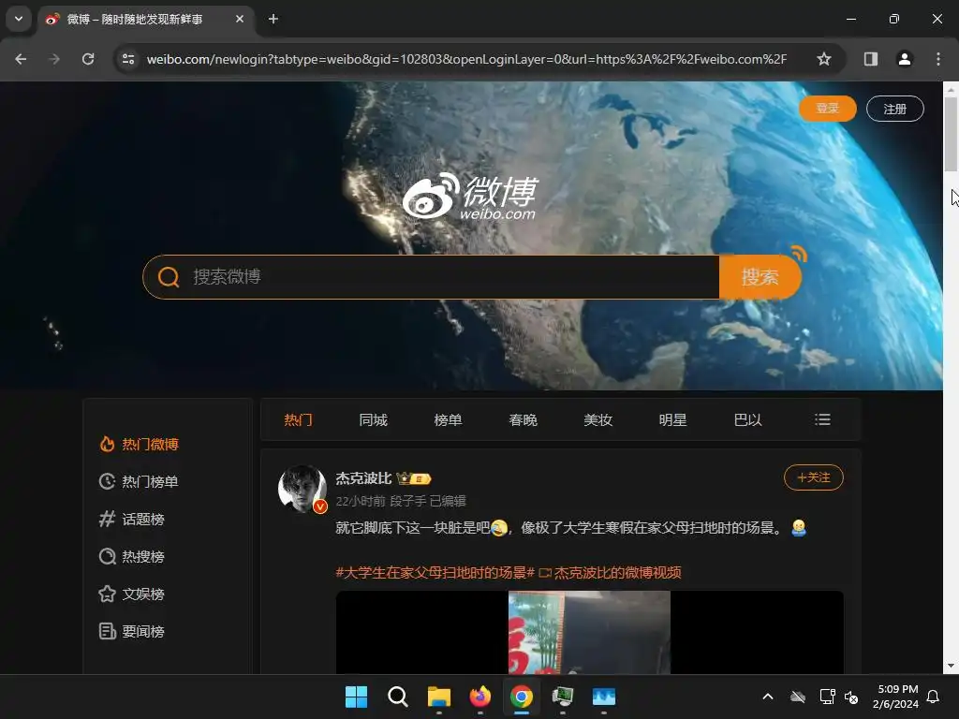Open 杰克波比 profile avatar
The height and width of the screenshot is (719, 959).
(x=302, y=488)
